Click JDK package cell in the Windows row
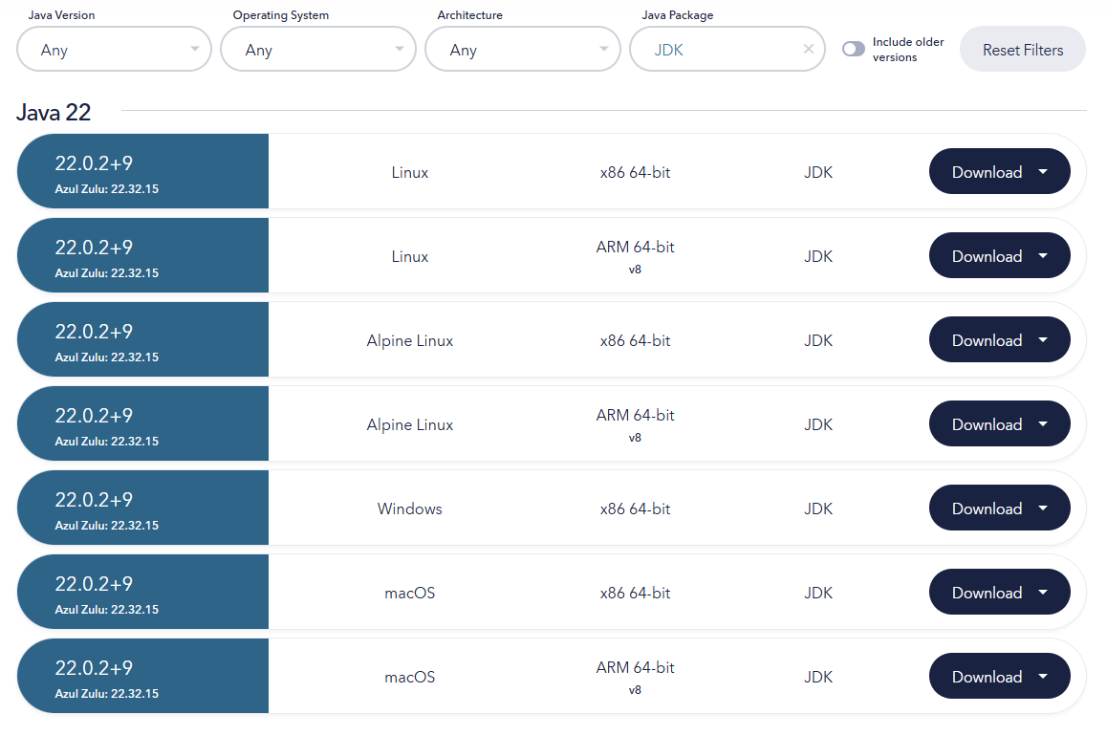 (x=818, y=509)
